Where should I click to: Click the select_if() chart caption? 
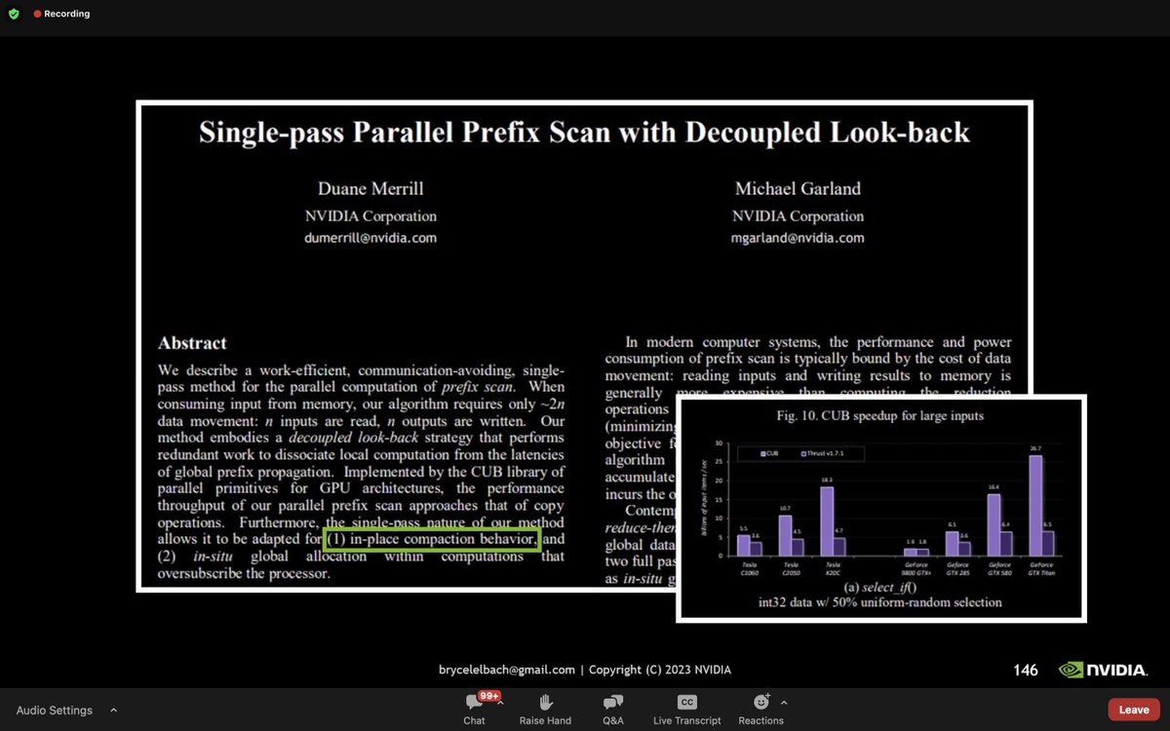(x=880, y=588)
